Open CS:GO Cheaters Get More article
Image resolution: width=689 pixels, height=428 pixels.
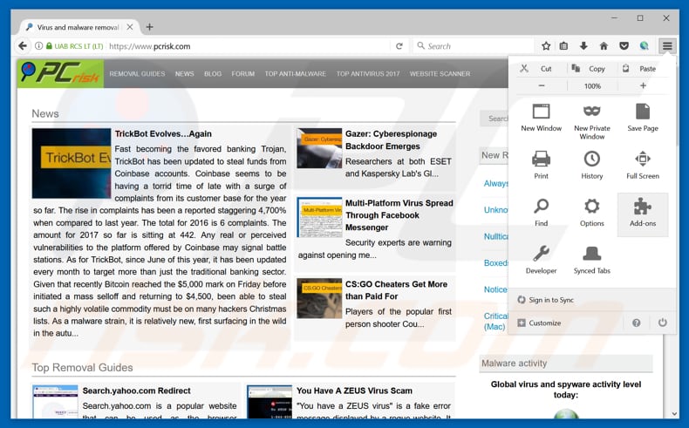[x=396, y=290]
